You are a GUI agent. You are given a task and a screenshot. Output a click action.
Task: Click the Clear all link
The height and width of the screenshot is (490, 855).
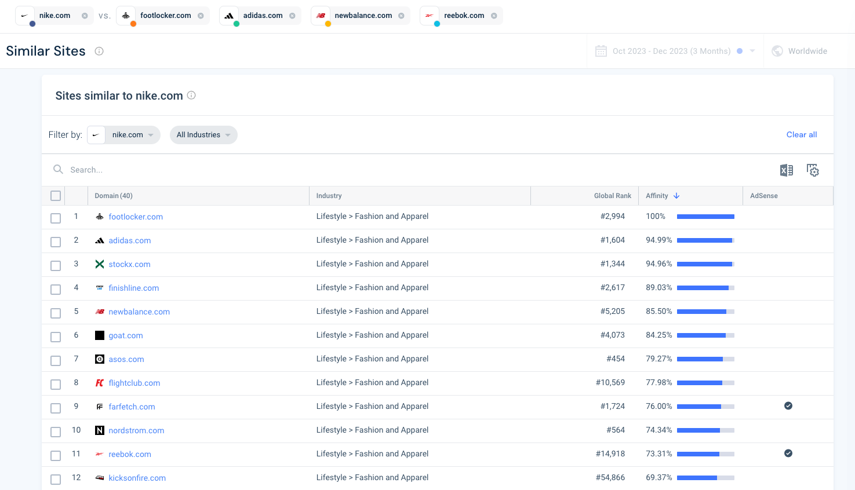tap(801, 134)
